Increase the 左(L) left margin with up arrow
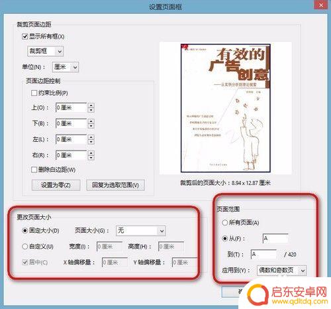Viewport: 331px width, 309px height. click(x=91, y=137)
